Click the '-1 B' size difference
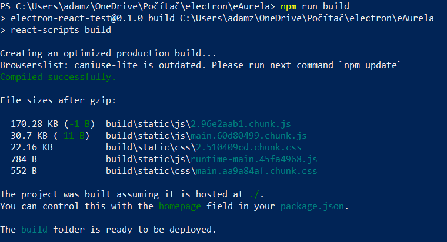This screenshot has height=242, width=447. click(x=79, y=124)
